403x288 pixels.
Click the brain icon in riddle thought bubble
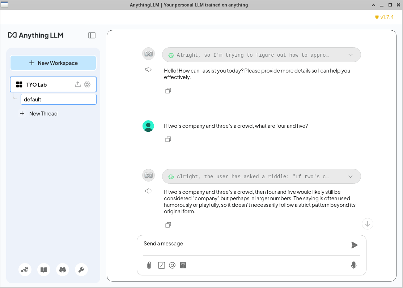coord(171,177)
